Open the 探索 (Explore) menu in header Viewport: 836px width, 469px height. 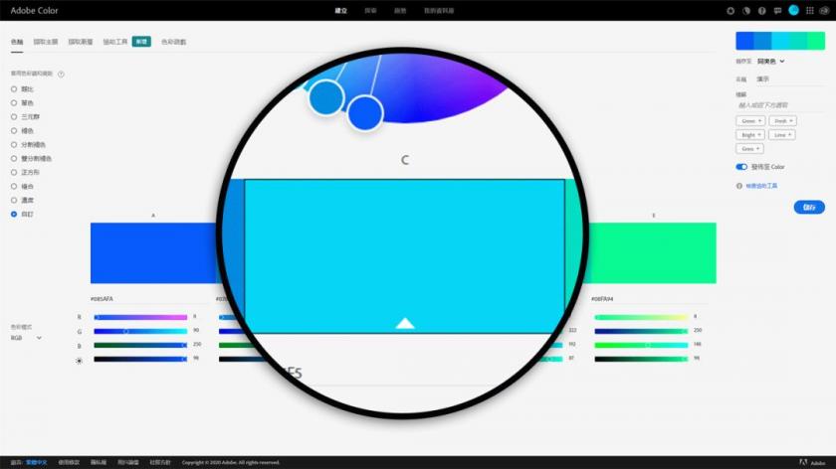(x=371, y=10)
